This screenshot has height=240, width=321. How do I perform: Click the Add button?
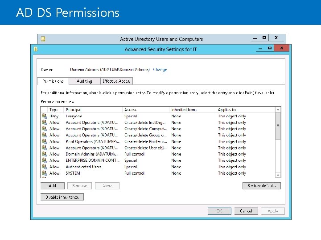click(x=53, y=185)
